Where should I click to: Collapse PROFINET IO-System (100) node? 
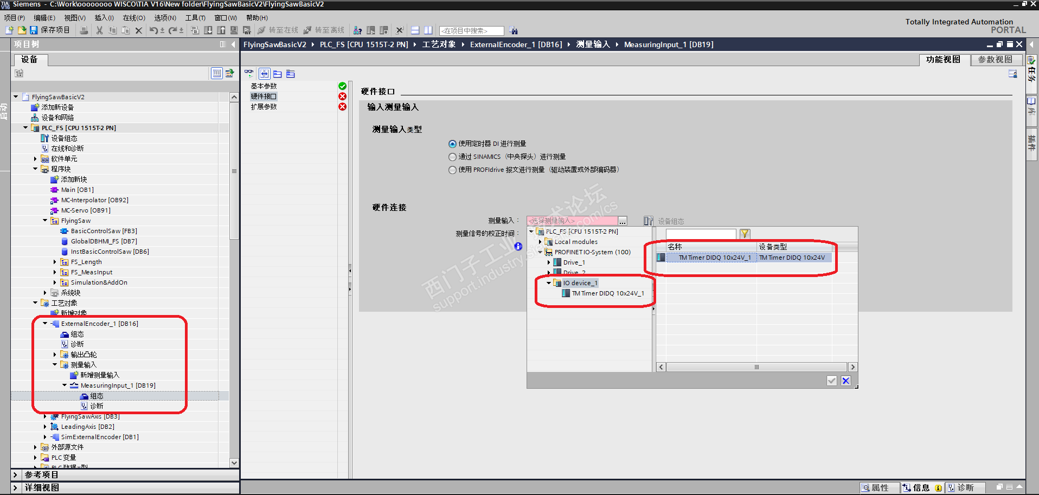[540, 252]
